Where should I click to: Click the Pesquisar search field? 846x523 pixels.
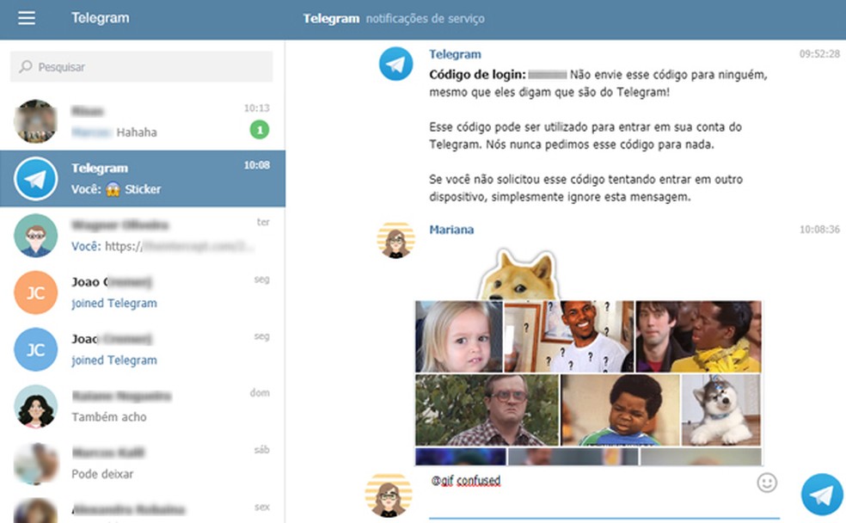pyautogui.click(x=142, y=66)
